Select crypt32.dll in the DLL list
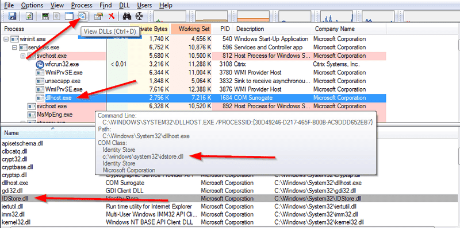 [15, 160]
